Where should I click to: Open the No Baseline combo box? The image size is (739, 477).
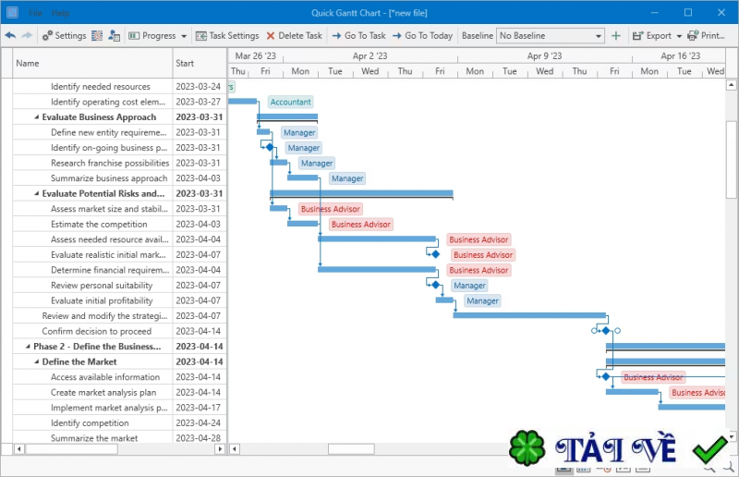point(551,36)
